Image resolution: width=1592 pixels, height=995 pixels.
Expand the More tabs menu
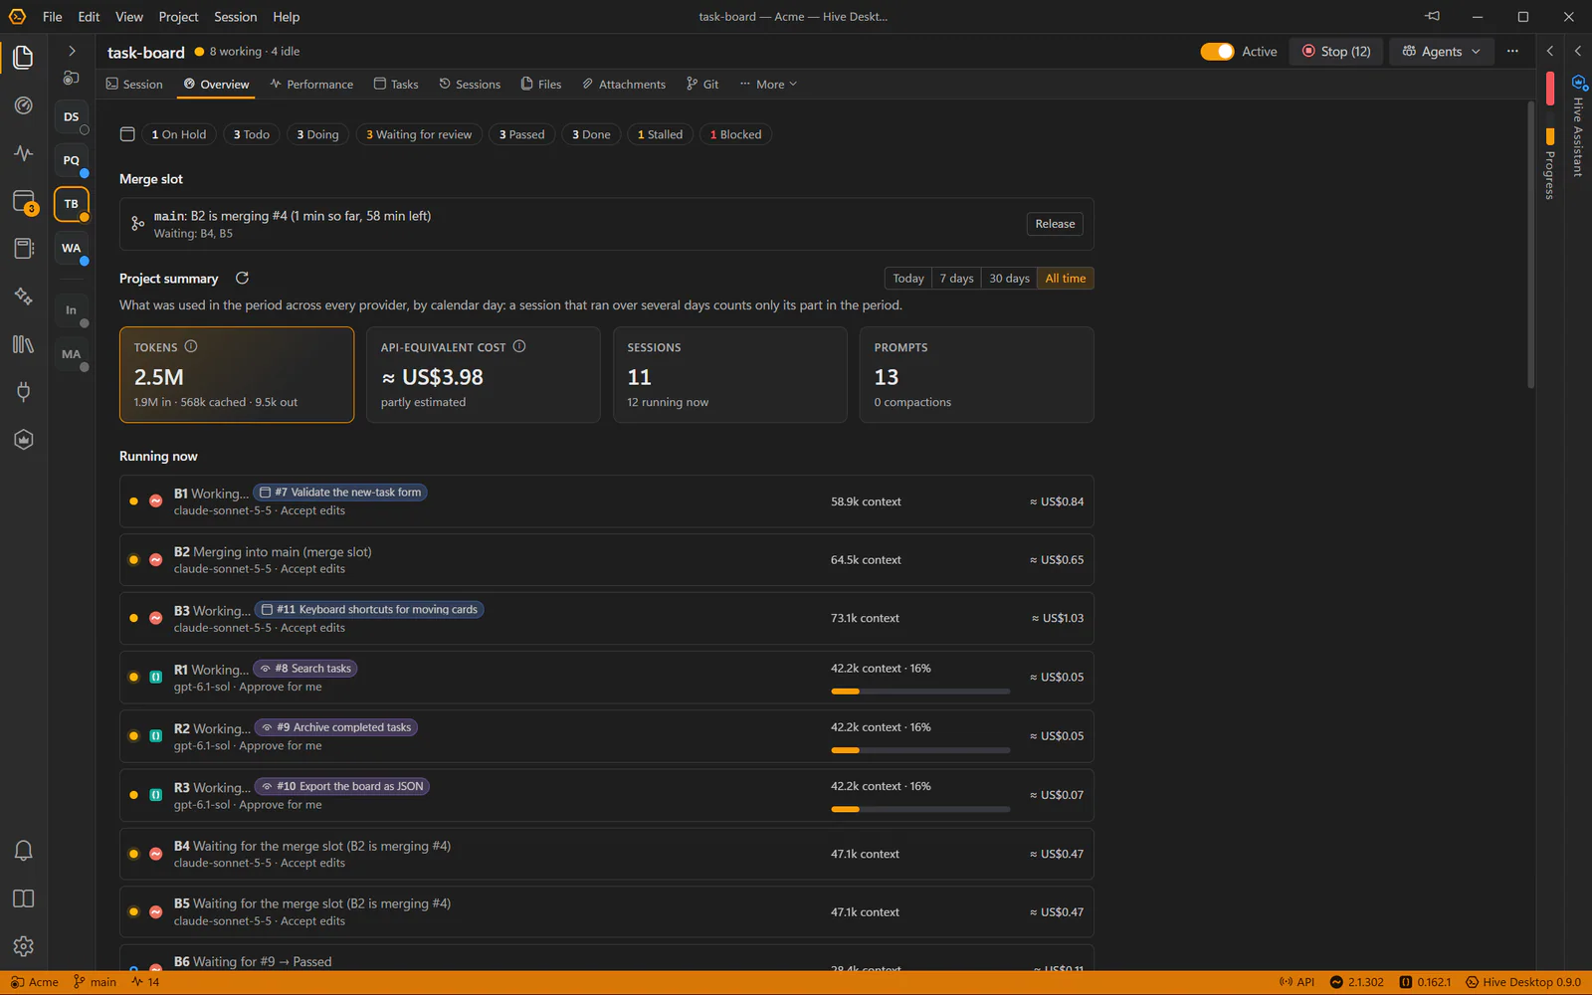(x=768, y=85)
